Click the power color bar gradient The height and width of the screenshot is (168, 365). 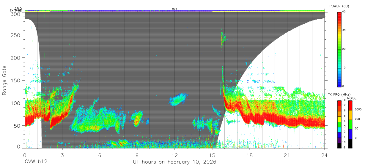[x=339, y=49]
